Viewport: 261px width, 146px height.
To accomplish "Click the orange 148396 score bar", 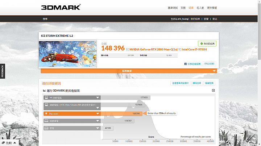I will coord(121,114).
